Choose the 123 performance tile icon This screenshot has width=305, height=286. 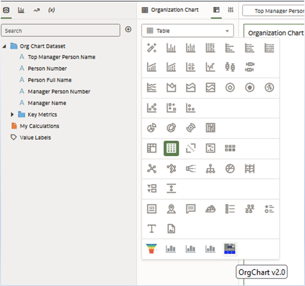pyautogui.click(x=152, y=209)
